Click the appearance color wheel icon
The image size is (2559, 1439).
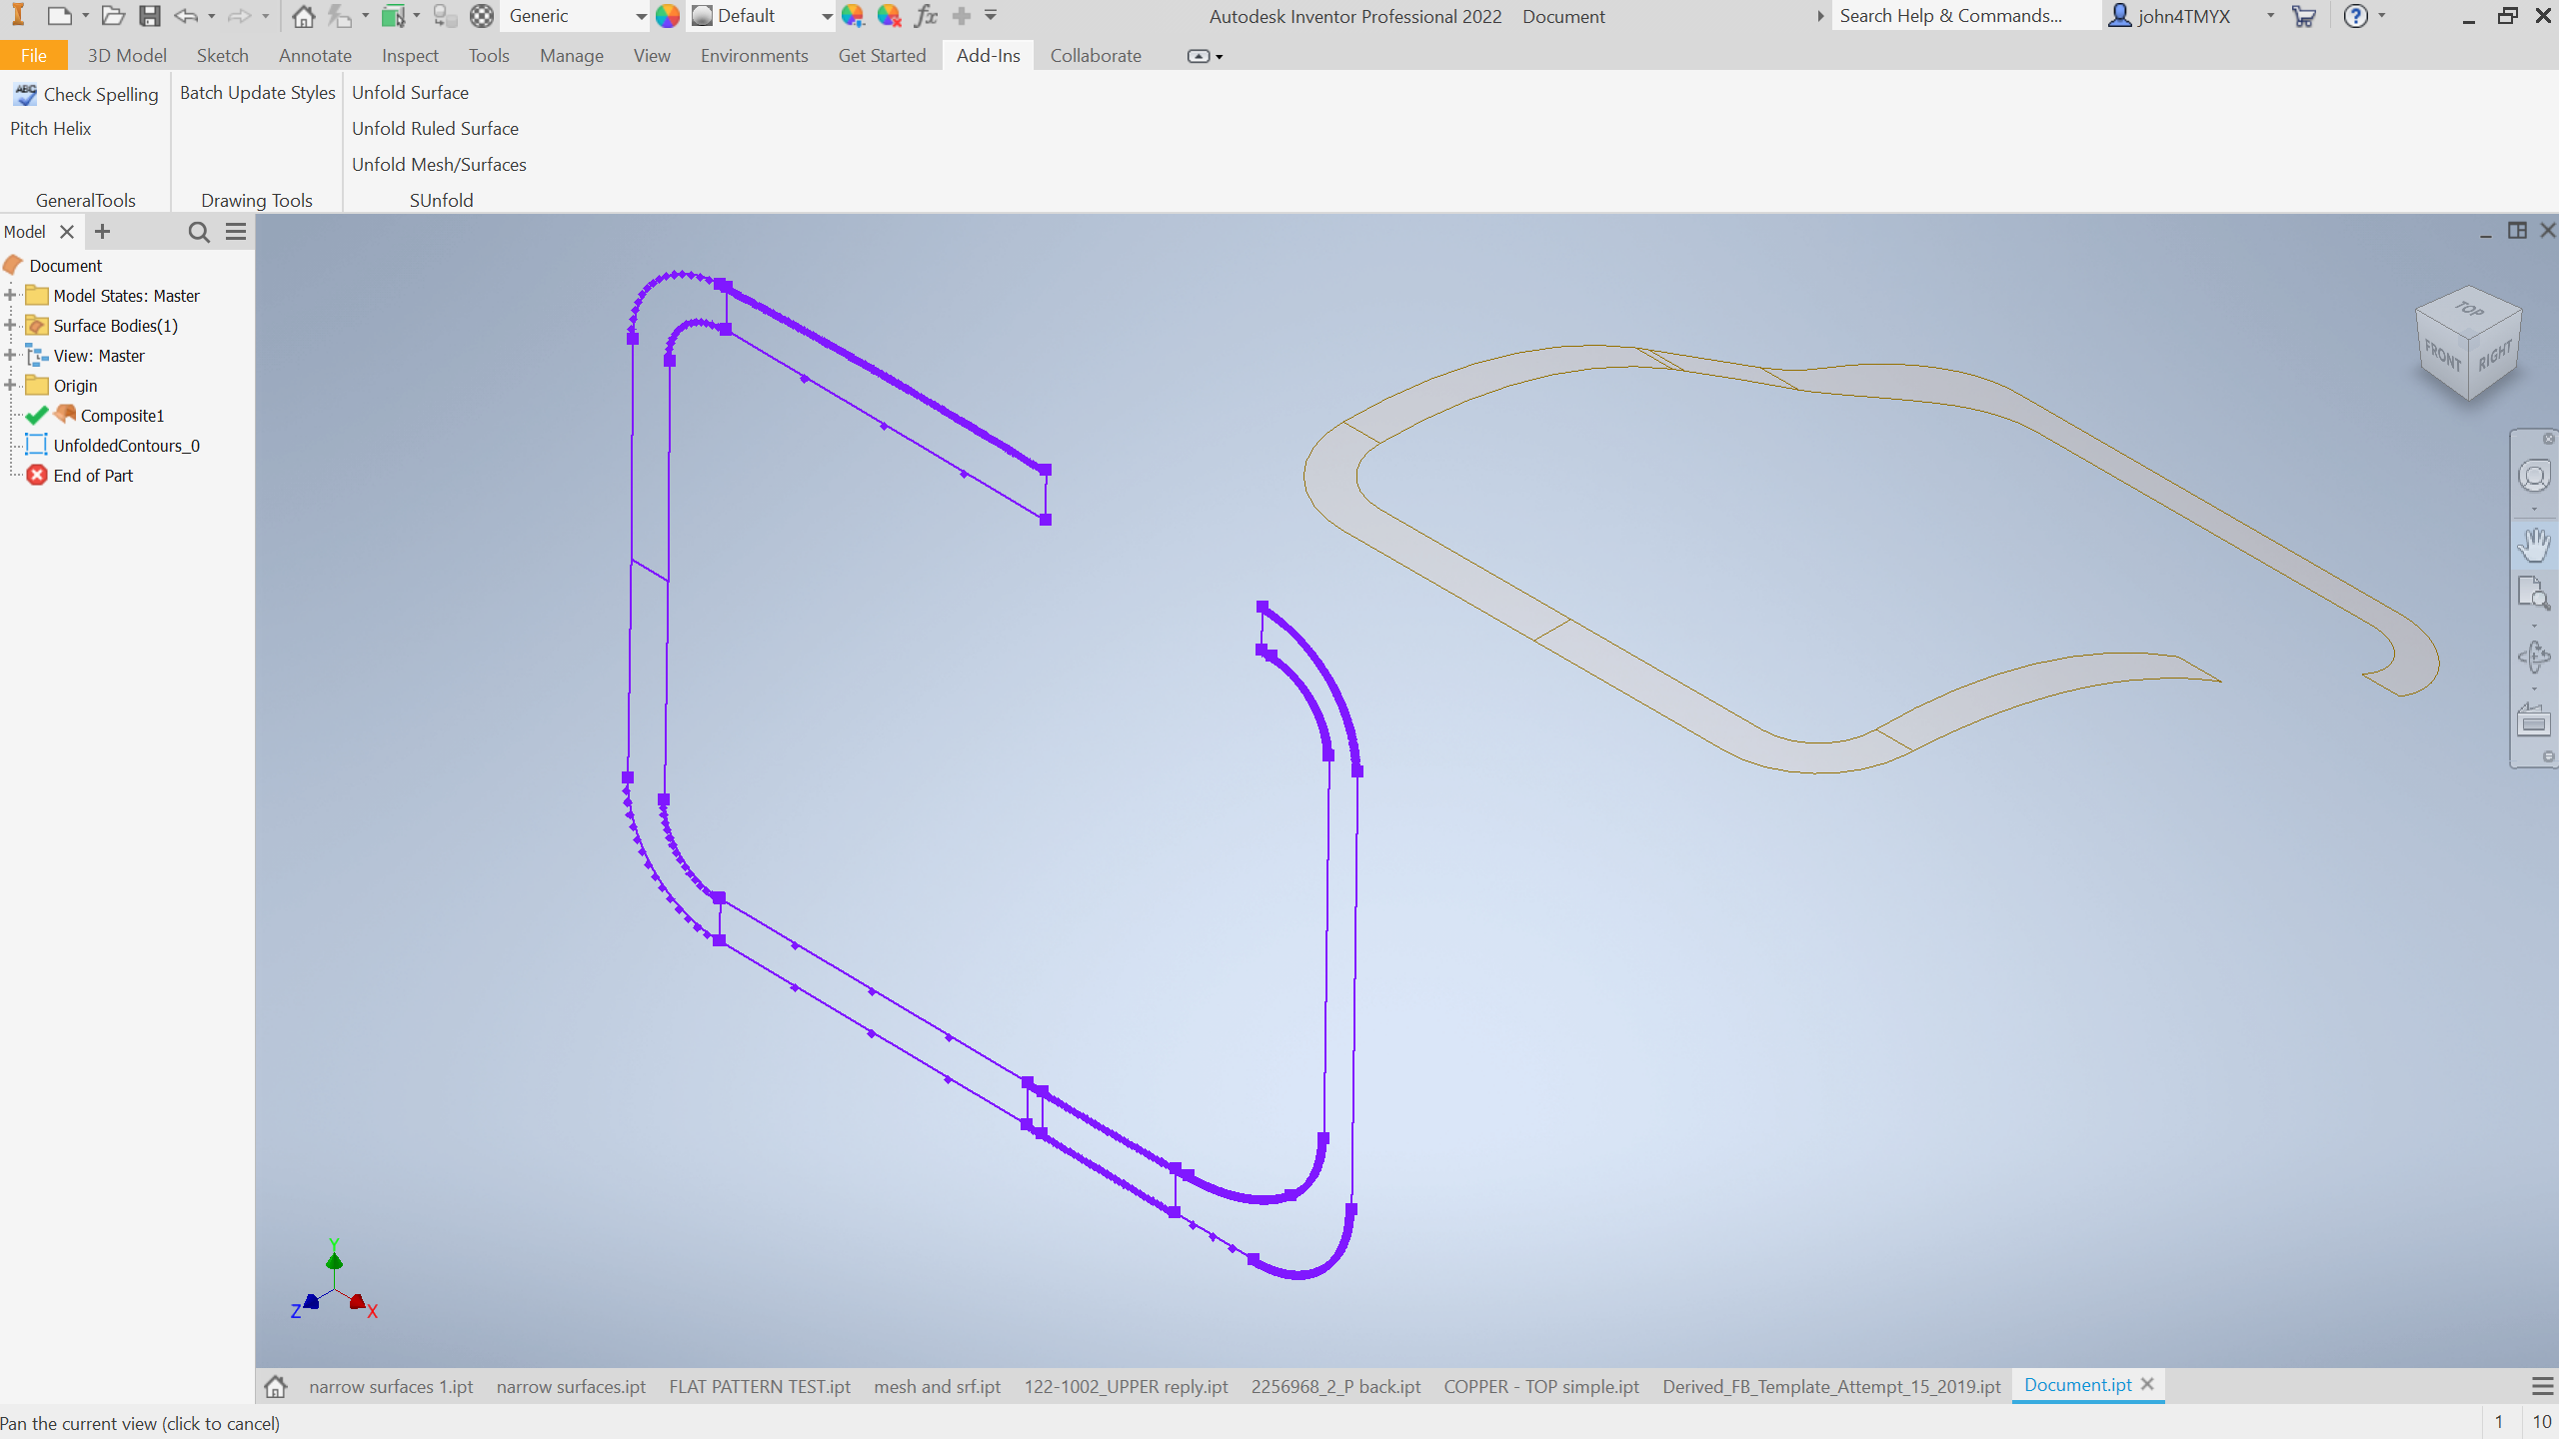click(x=668, y=16)
